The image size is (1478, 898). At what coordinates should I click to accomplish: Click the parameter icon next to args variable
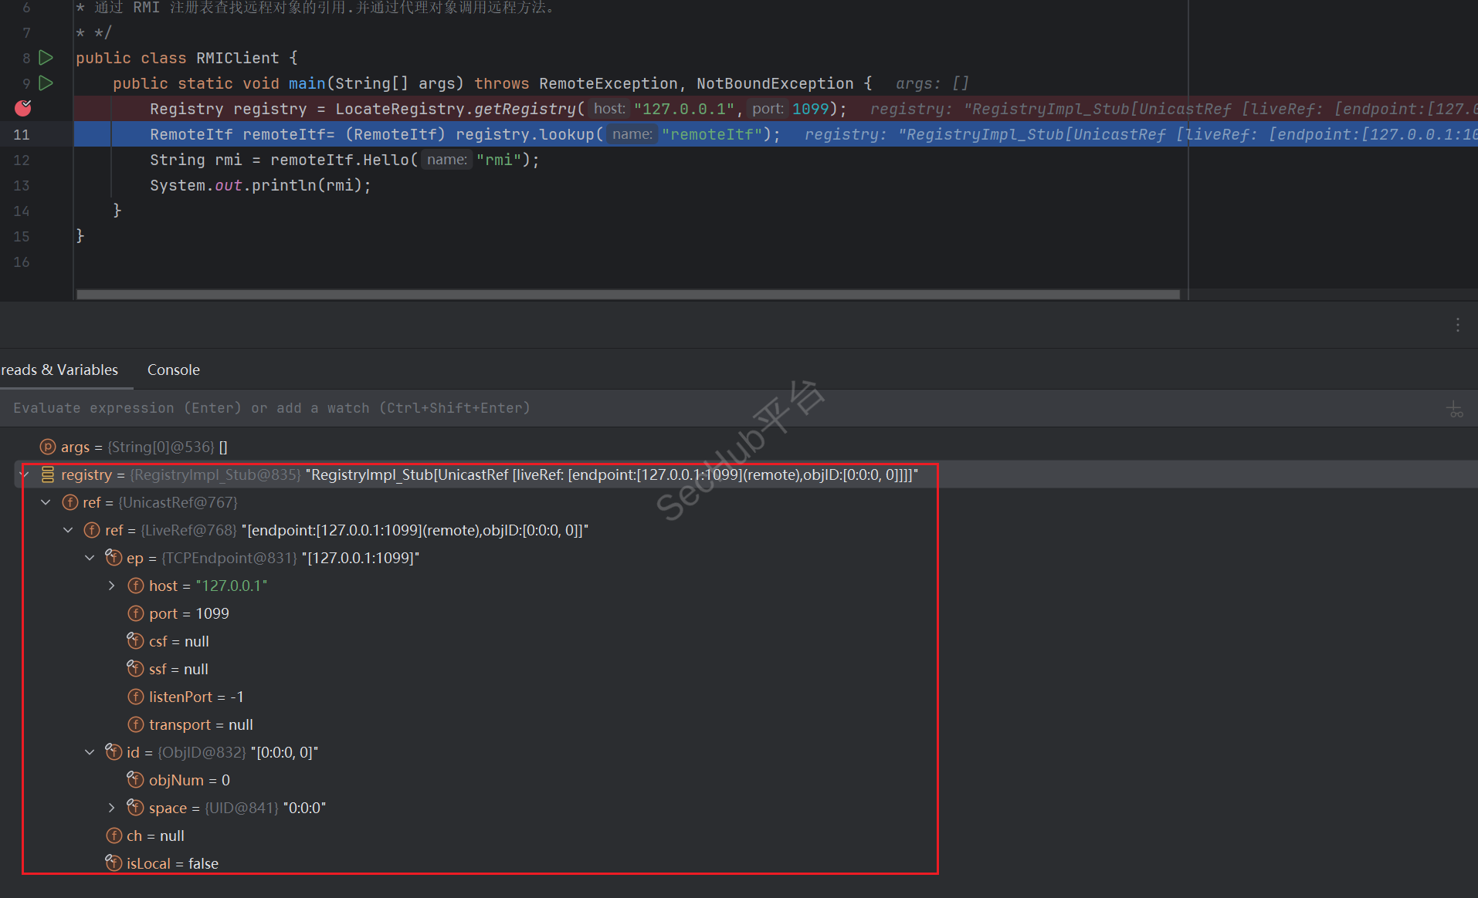tap(48, 447)
